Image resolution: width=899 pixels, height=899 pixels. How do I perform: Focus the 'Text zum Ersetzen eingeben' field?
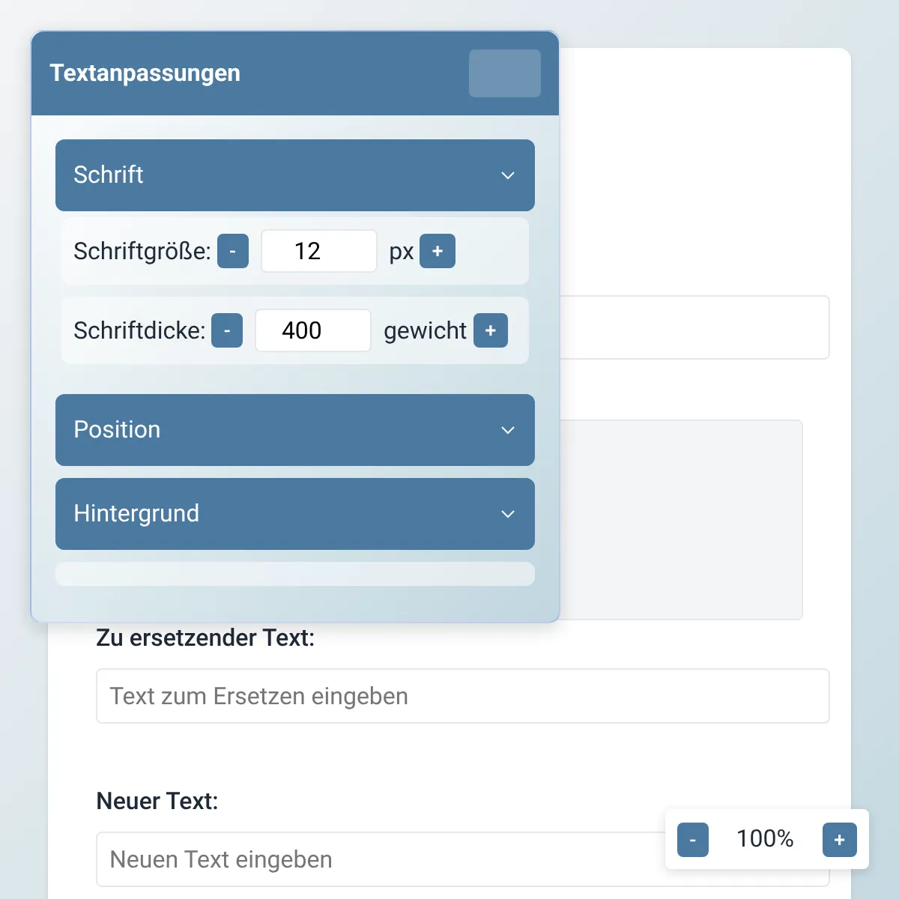pos(463,696)
